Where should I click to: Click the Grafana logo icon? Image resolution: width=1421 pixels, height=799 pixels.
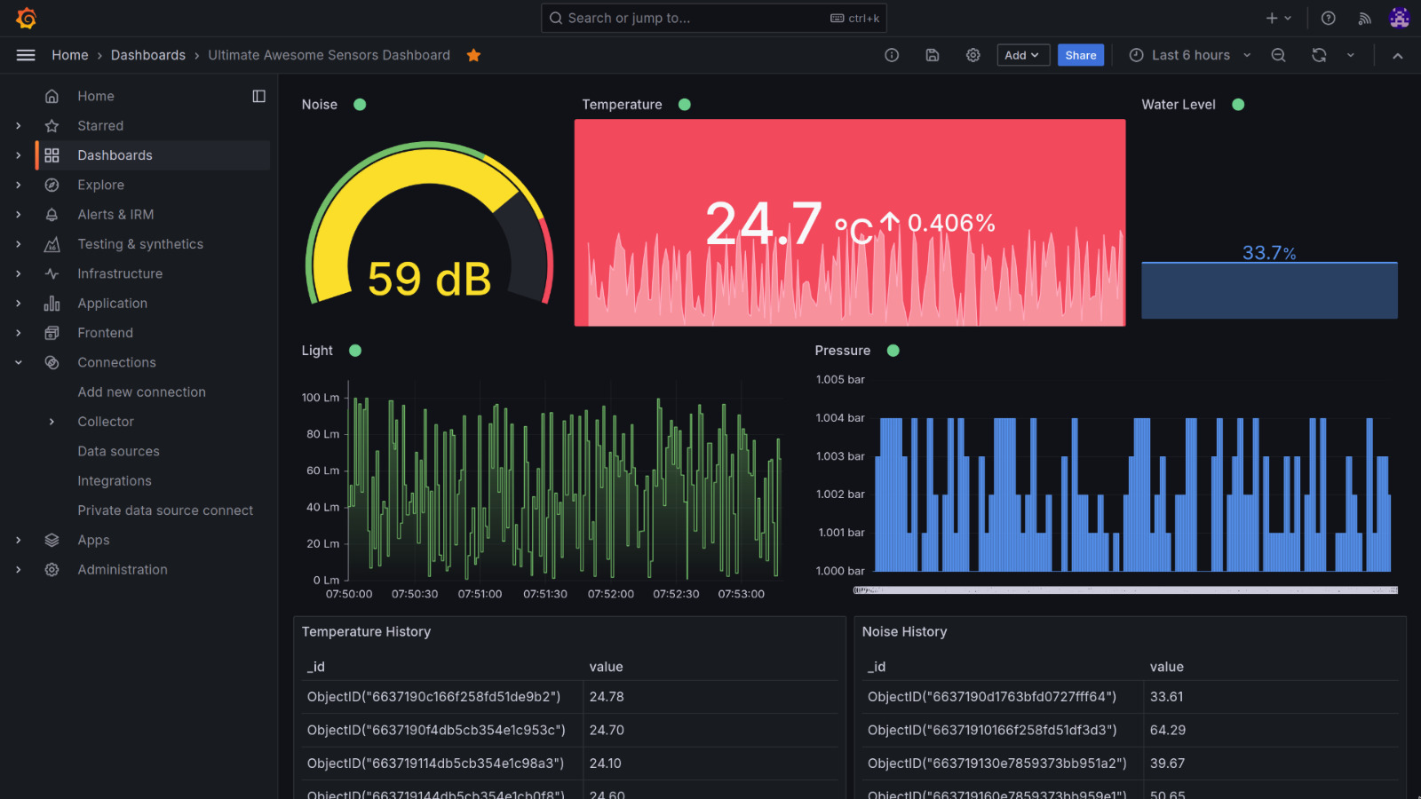(x=26, y=18)
